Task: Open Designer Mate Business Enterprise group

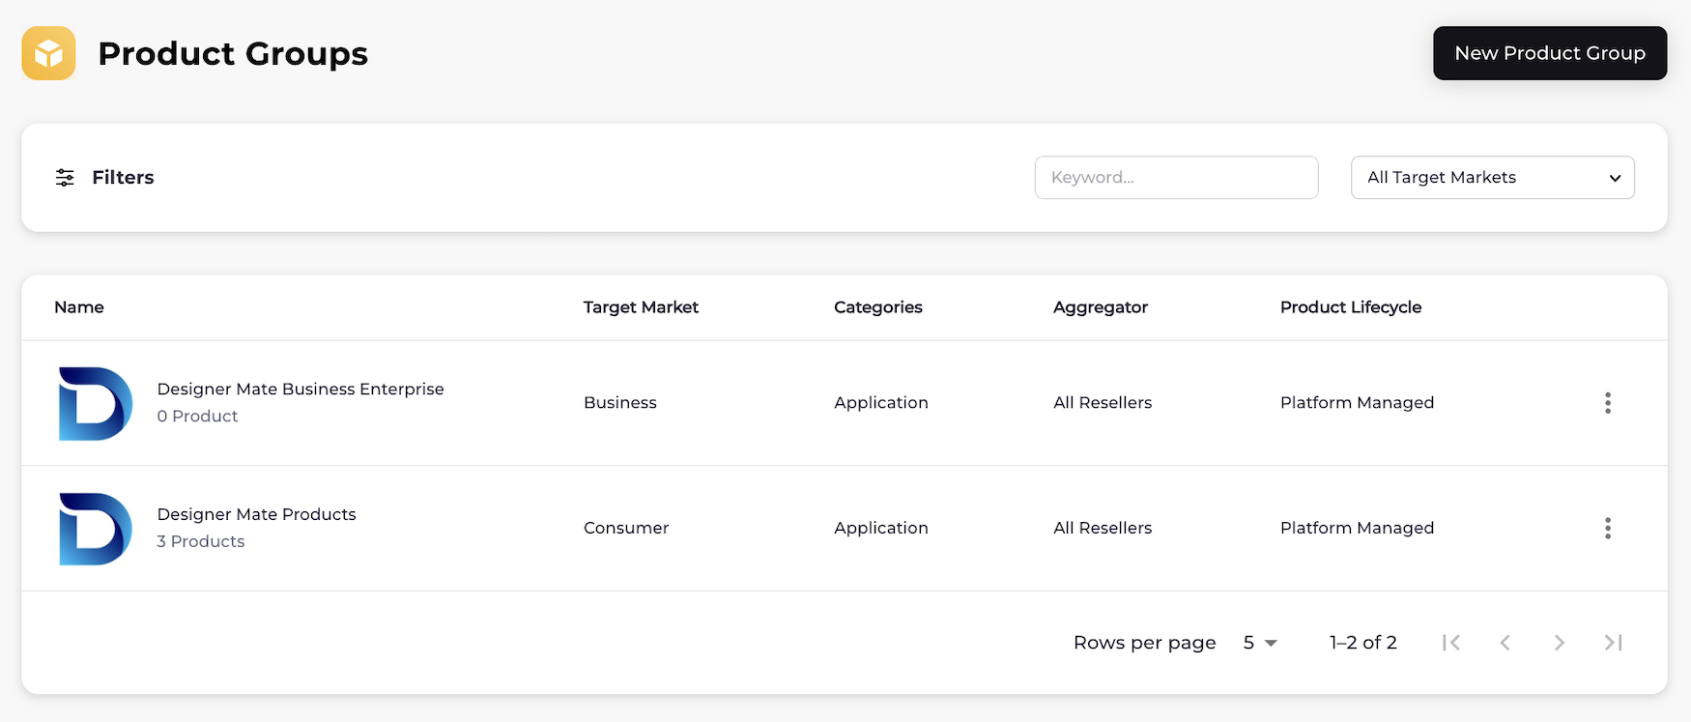Action: [301, 390]
